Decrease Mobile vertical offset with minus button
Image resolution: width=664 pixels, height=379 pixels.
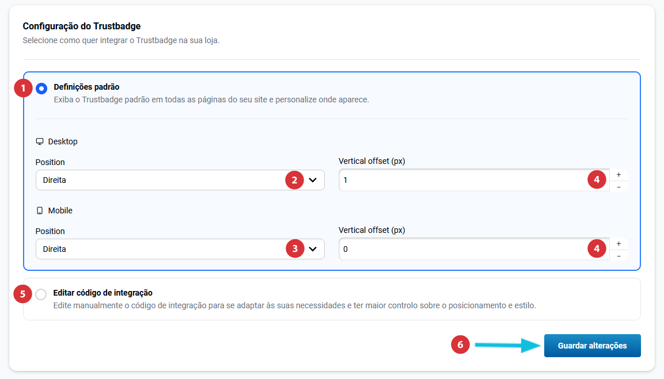[x=619, y=255]
